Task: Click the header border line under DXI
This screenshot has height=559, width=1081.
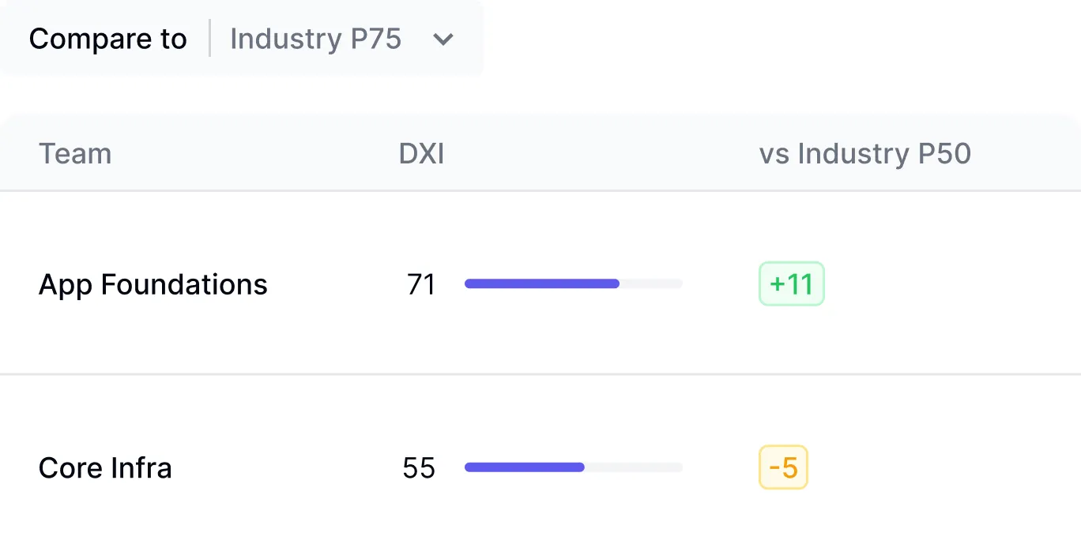Action: (x=421, y=190)
